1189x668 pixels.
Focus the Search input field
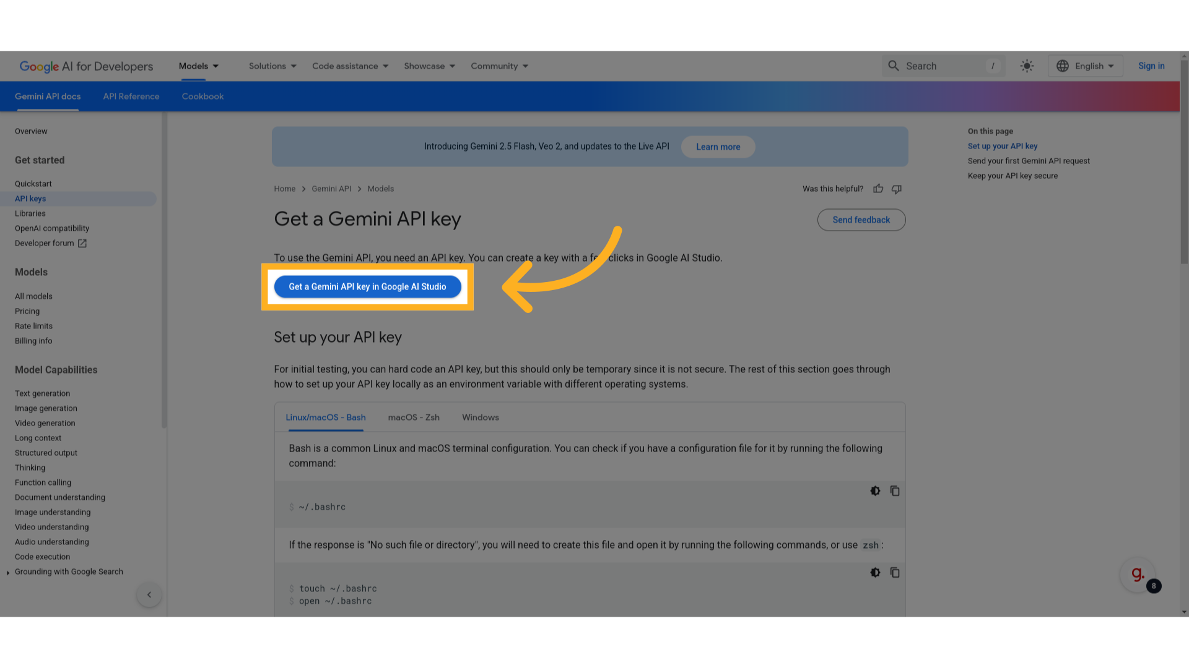(x=943, y=66)
